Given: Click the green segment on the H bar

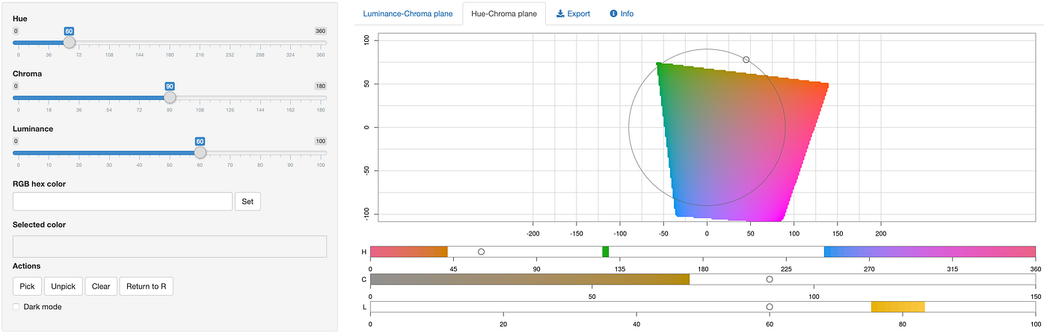Looking at the screenshot, I should (606, 252).
